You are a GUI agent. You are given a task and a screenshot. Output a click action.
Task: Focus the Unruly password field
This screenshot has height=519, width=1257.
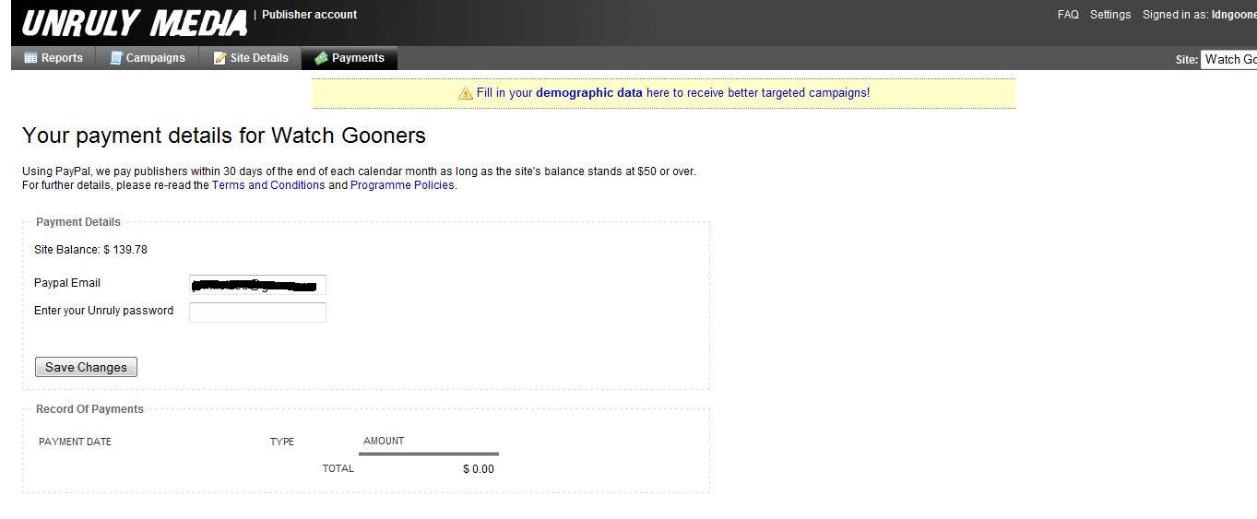[x=257, y=313]
